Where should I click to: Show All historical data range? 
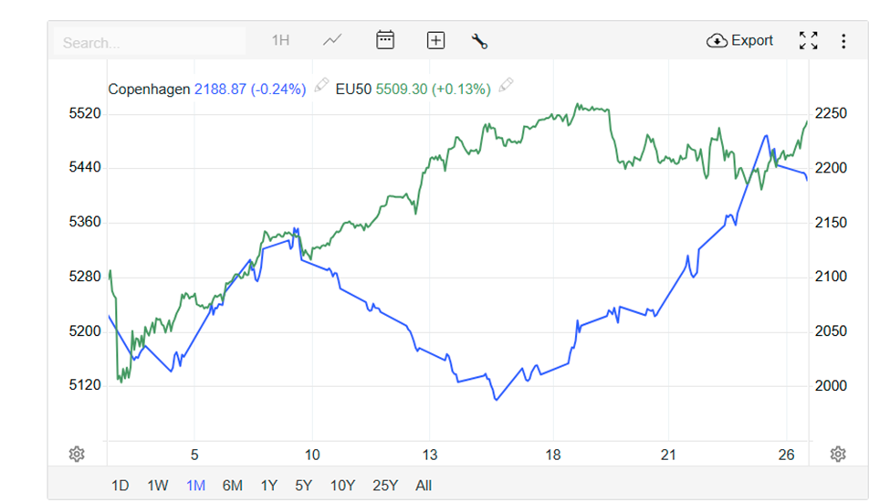423,486
